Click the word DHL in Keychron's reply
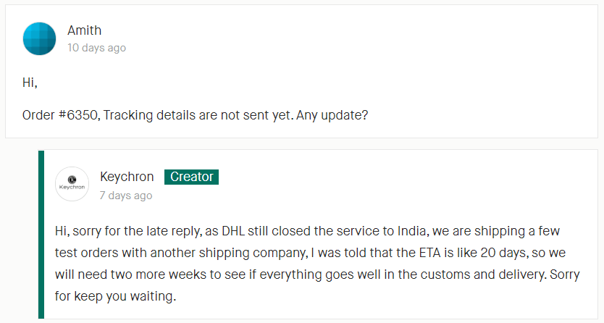 233,231
